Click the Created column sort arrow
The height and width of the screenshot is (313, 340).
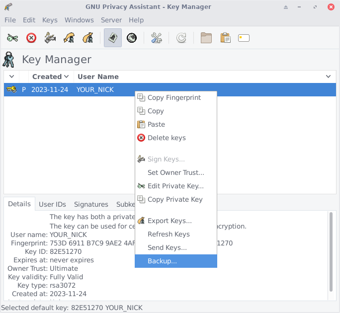tap(66, 77)
